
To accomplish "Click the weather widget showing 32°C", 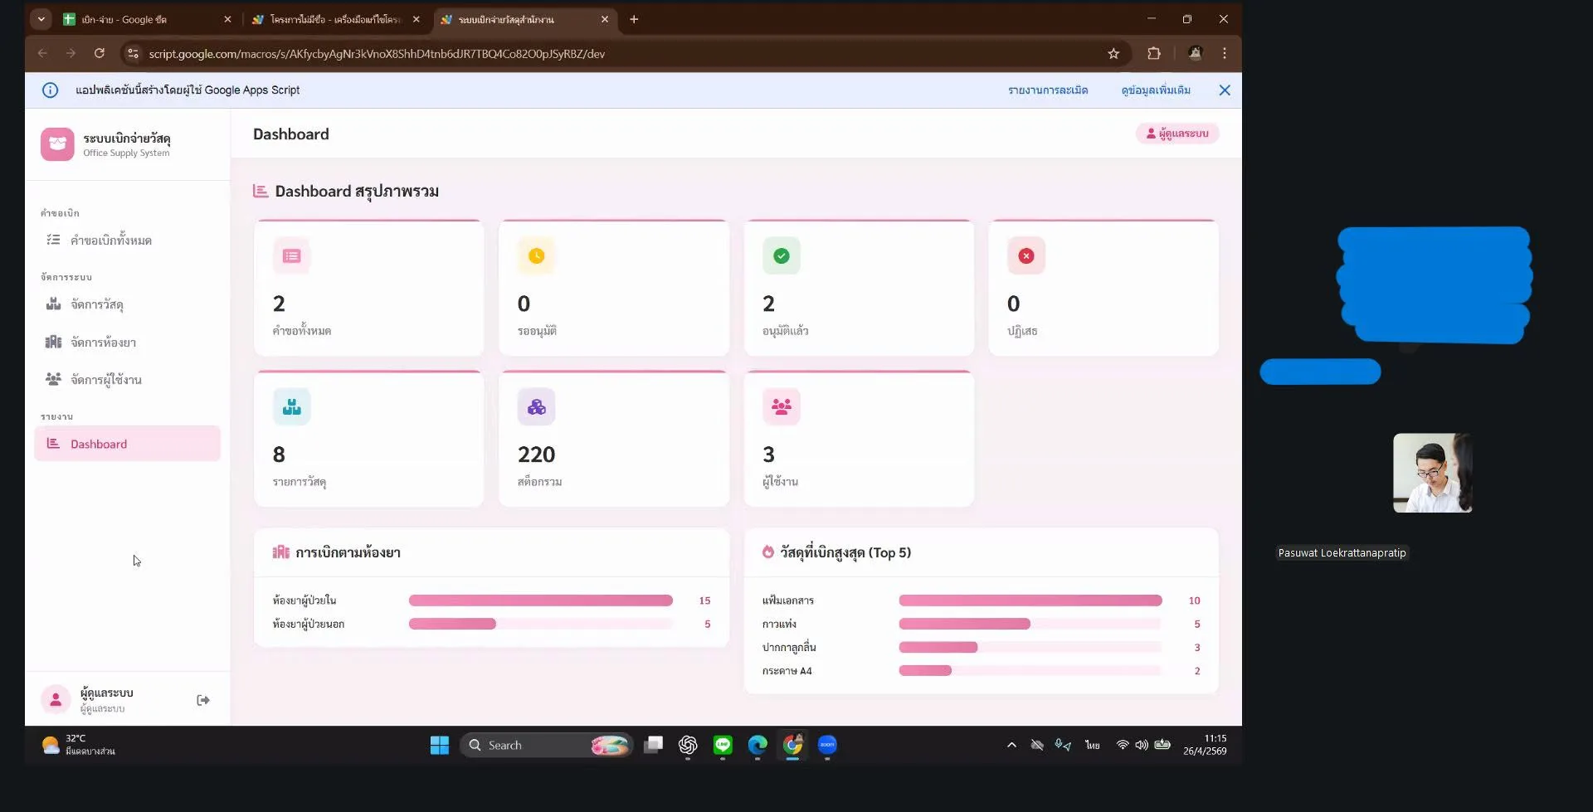I will click(79, 744).
